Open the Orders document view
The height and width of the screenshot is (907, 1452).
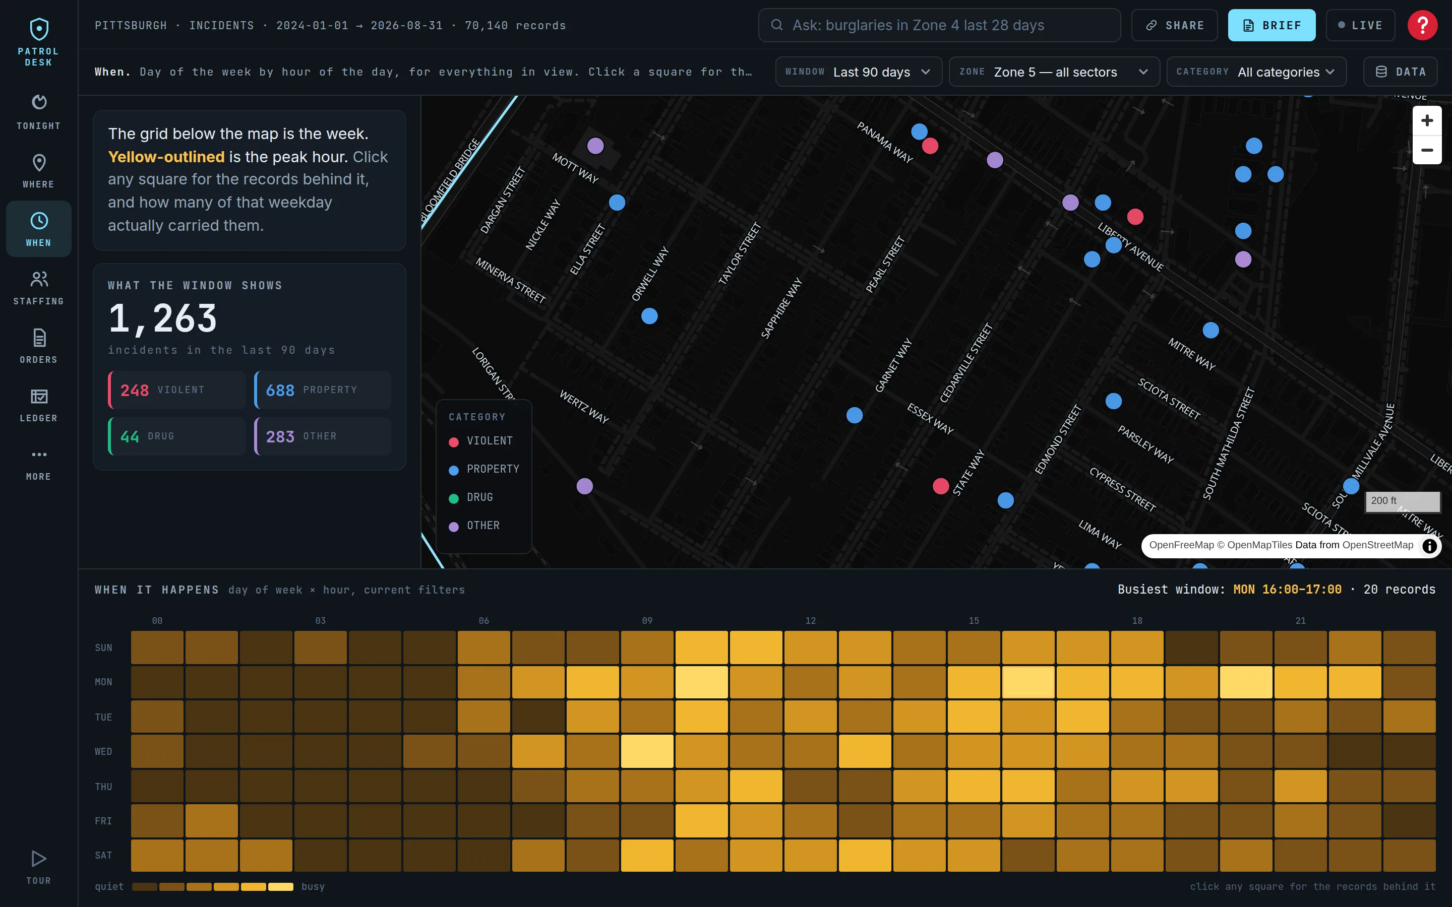[38, 346]
